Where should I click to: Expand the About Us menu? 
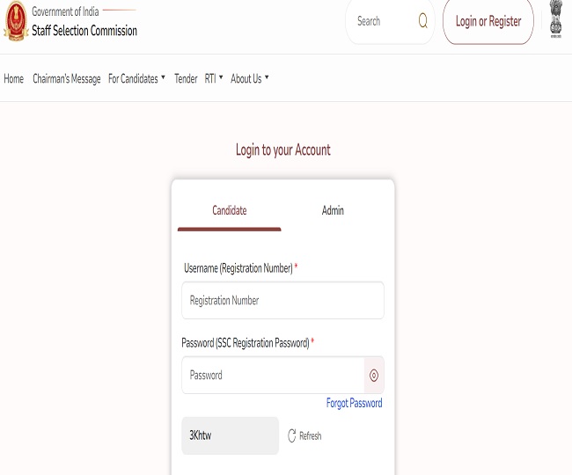[250, 79]
